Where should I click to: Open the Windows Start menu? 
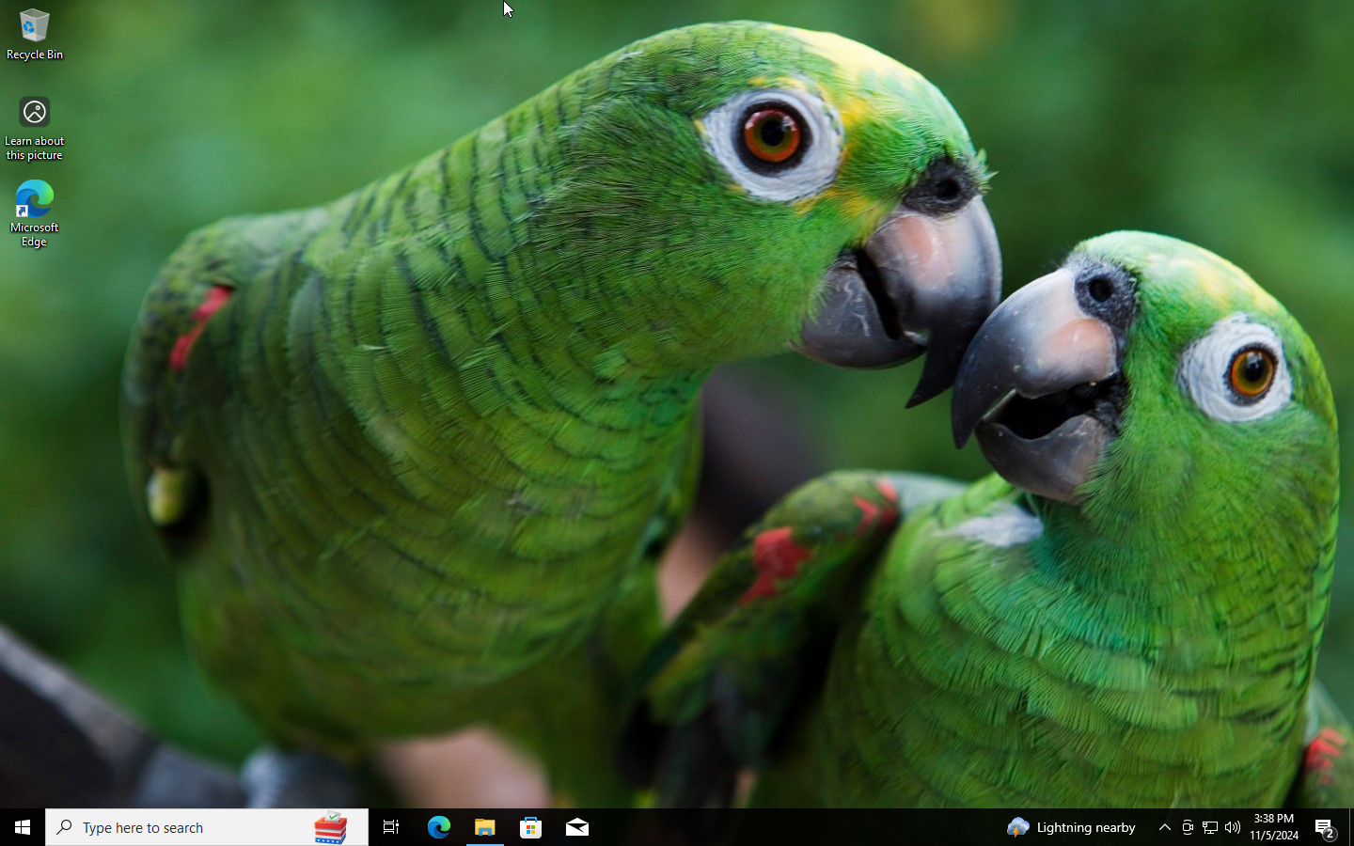point(23,827)
